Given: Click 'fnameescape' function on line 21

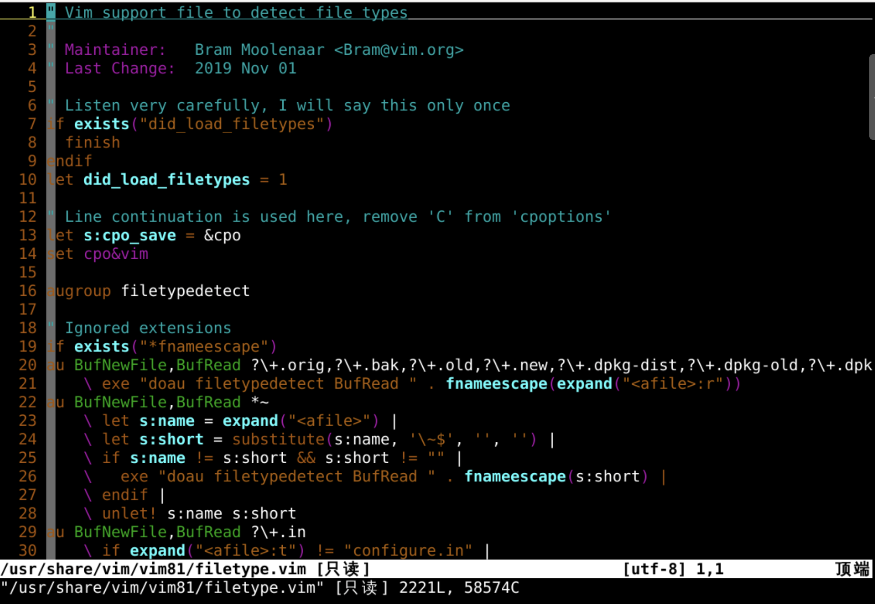Looking at the screenshot, I should (497, 384).
